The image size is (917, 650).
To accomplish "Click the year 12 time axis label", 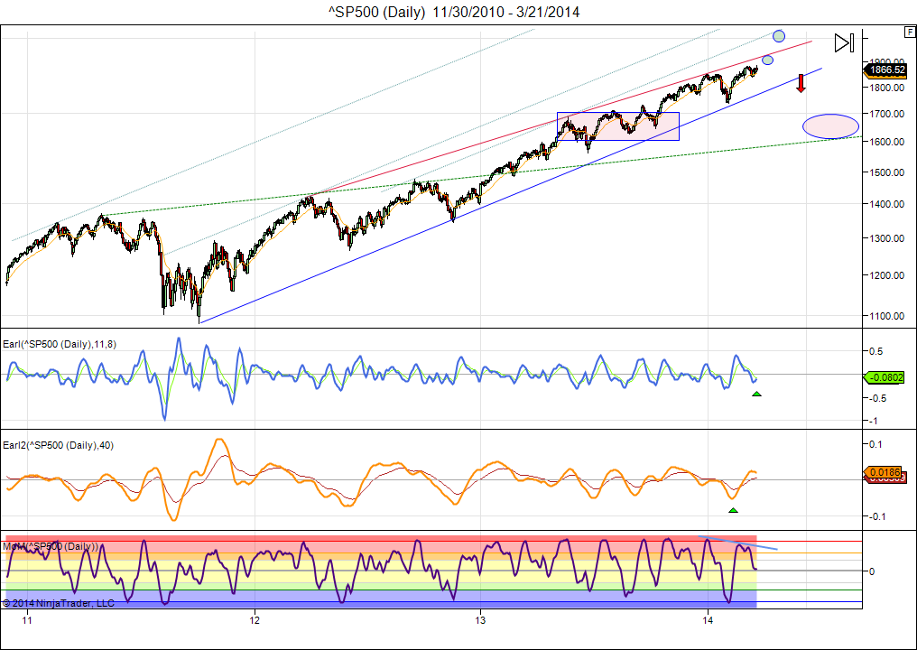I will 255,620.
